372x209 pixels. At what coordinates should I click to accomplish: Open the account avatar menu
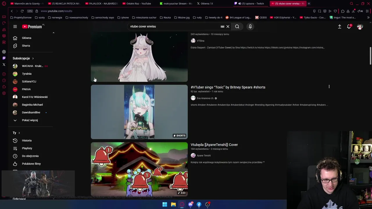(360, 26)
